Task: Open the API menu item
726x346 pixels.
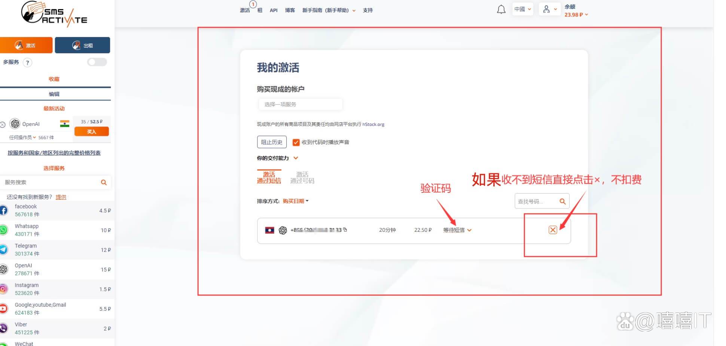Action: pyautogui.click(x=274, y=10)
